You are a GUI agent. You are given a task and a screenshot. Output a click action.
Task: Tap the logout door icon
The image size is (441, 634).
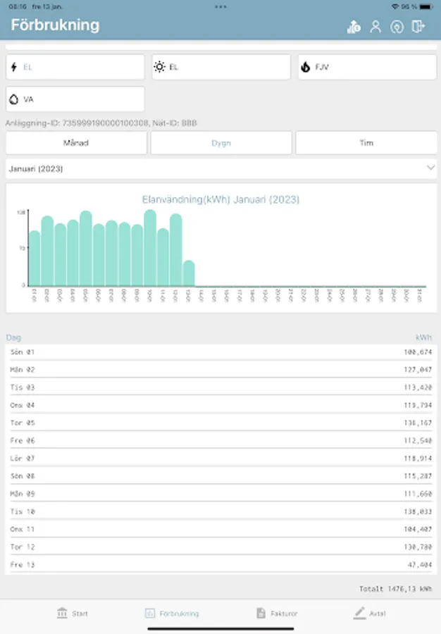tap(418, 27)
